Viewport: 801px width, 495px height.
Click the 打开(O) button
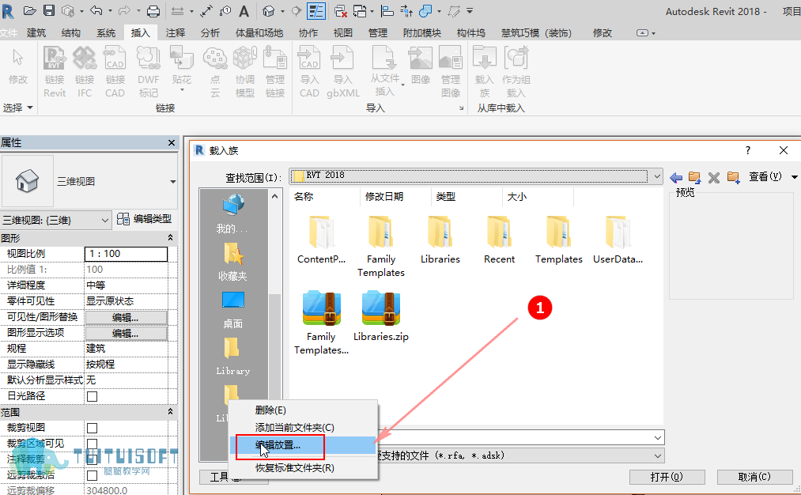[x=667, y=477]
